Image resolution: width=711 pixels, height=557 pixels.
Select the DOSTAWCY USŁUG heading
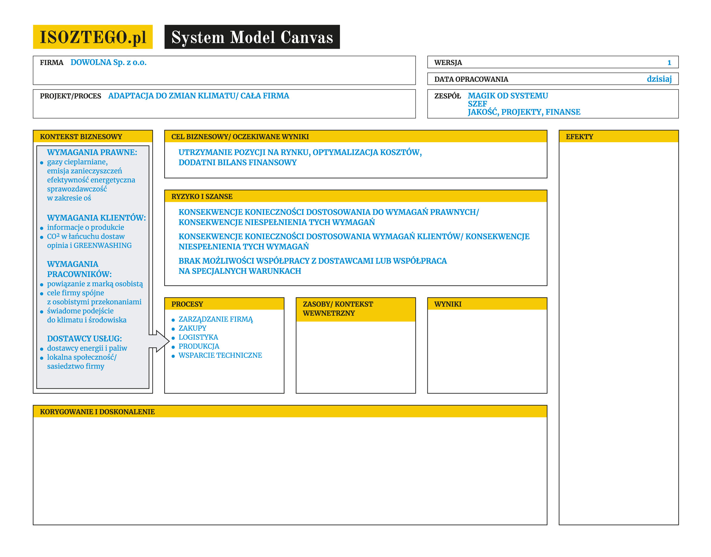84,339
